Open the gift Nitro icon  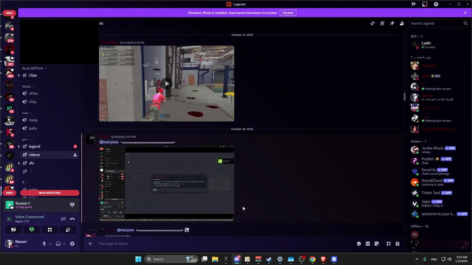tap(398, 244)
